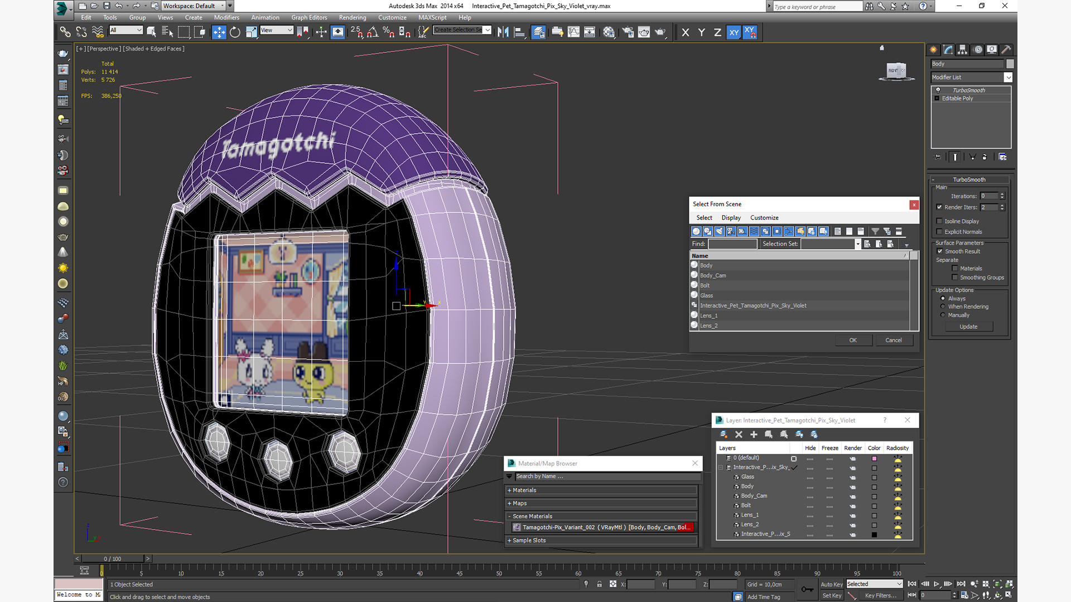Toggle Hide for Glass in Layer window
Screen dimensions: 1071x602
(810, 478)
